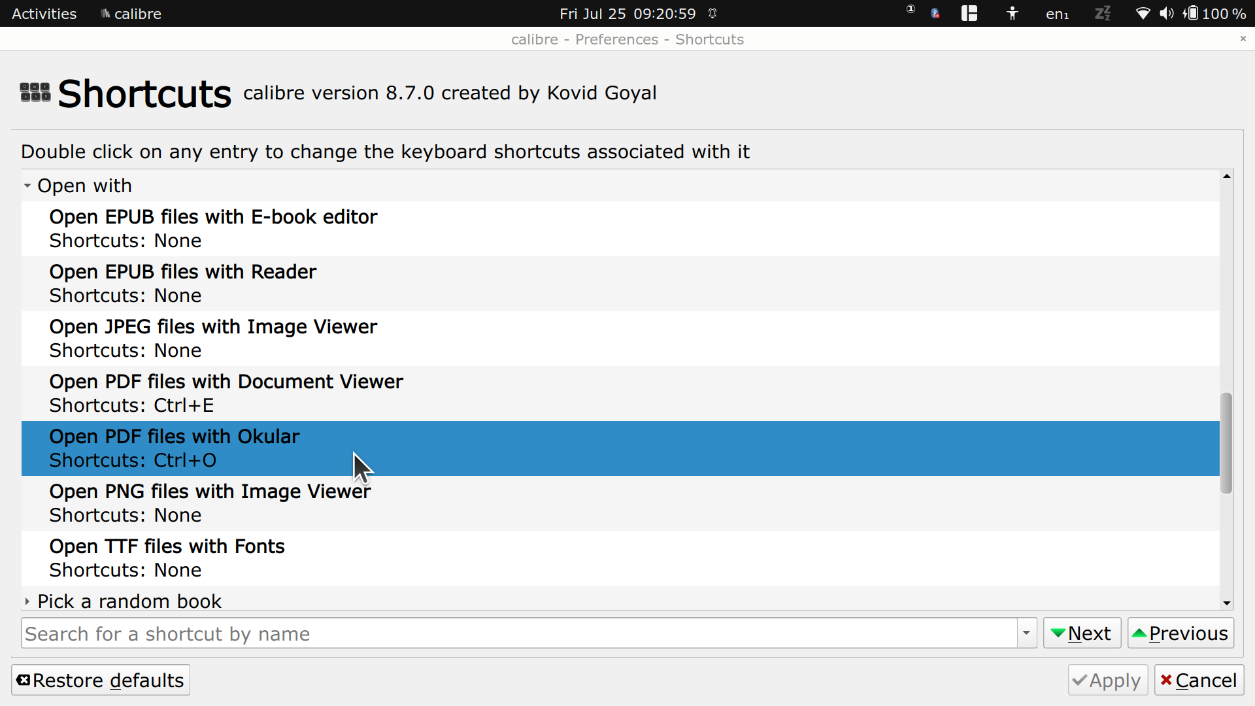
Task: Click the sleep Zz indicator icon
Action: click(1103, 13)
